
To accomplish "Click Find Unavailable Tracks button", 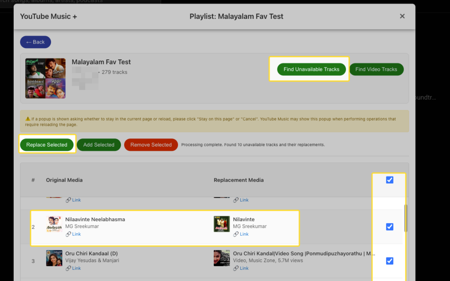I will coord(311,69).
